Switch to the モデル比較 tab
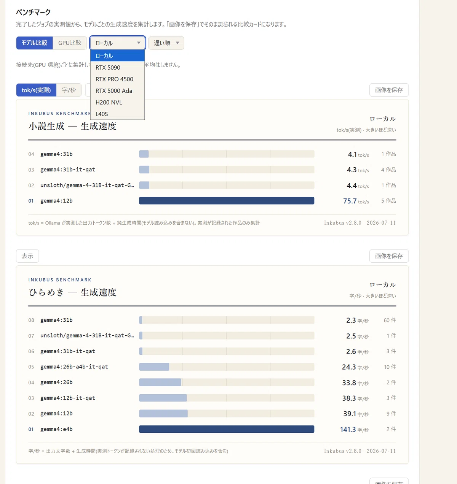 pyautogui.click(x=34, y=43)
